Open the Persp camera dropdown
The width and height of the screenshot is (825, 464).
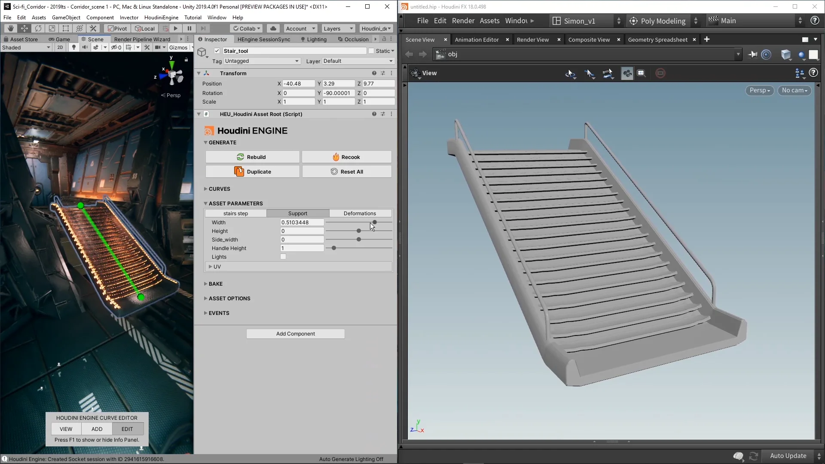pos(759,91)
